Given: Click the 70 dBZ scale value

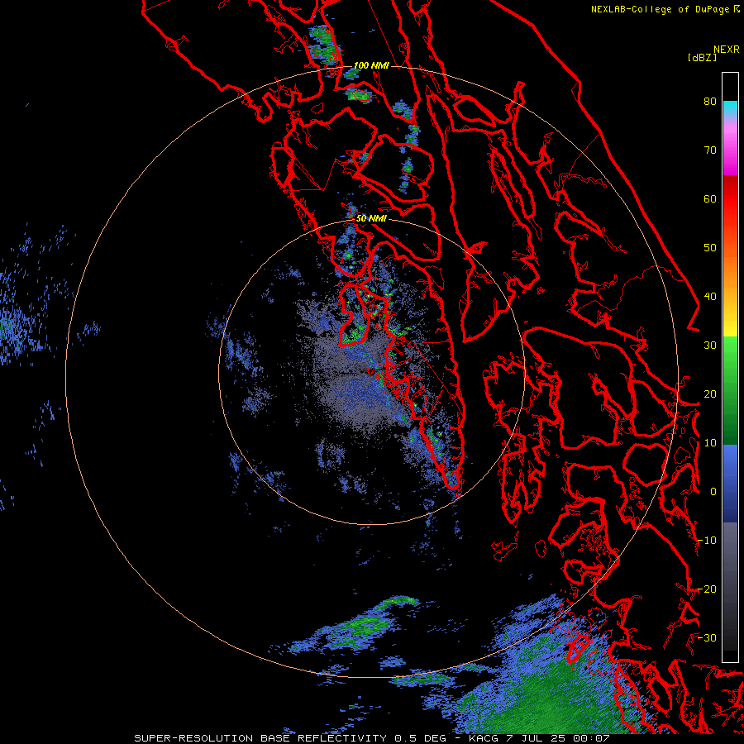Looking at the screenshot, I should click(x=710, y=150).
